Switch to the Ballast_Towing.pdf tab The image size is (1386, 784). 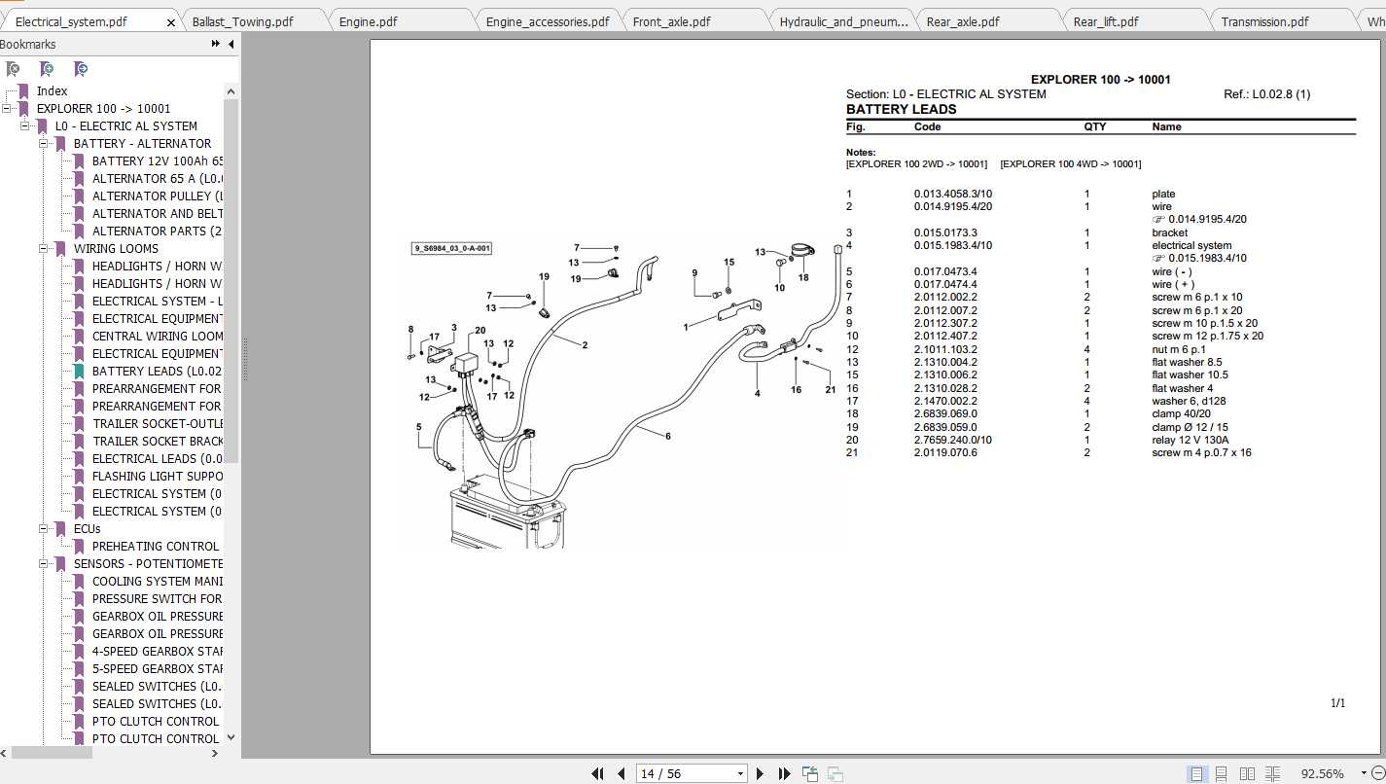coord(242,21)
